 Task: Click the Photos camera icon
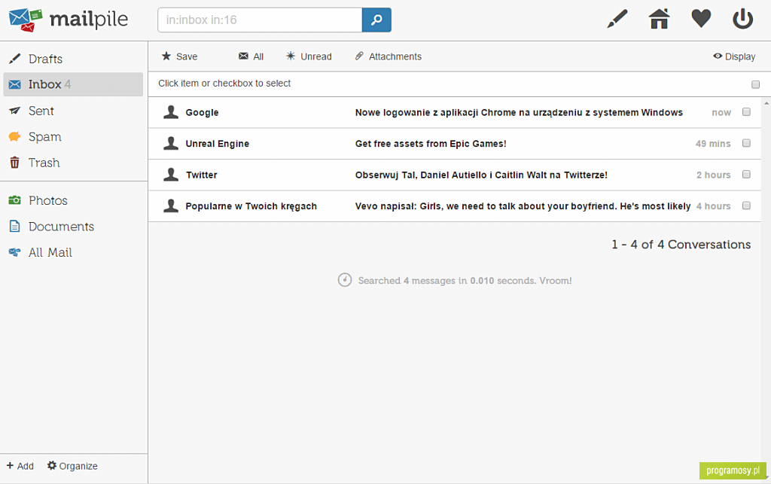coord(15,200)
